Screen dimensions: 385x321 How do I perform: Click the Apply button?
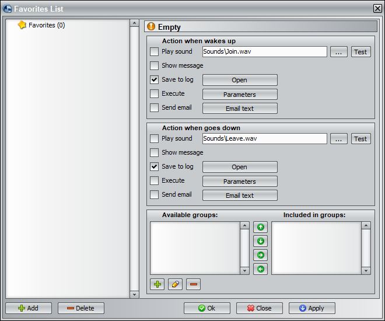tap(312, 308)
